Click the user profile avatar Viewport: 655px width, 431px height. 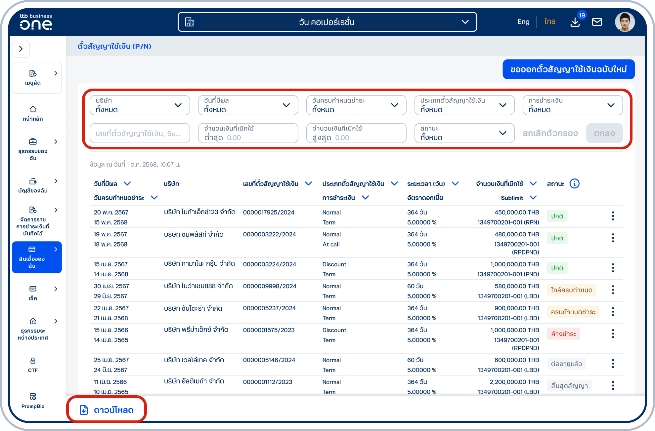624,22
